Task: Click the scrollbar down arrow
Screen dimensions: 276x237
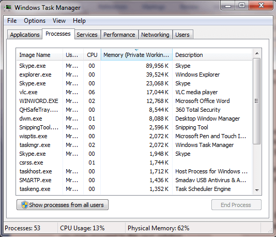Action: pos(257,190)
